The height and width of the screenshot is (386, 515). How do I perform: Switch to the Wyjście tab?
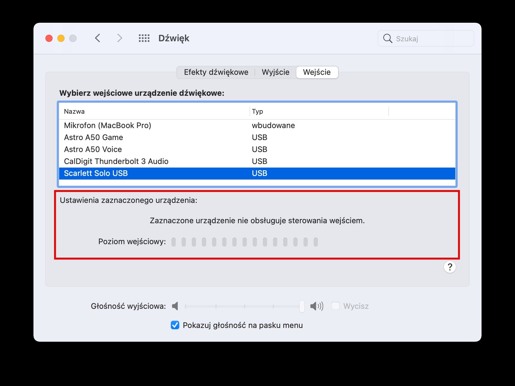(275, 72)
